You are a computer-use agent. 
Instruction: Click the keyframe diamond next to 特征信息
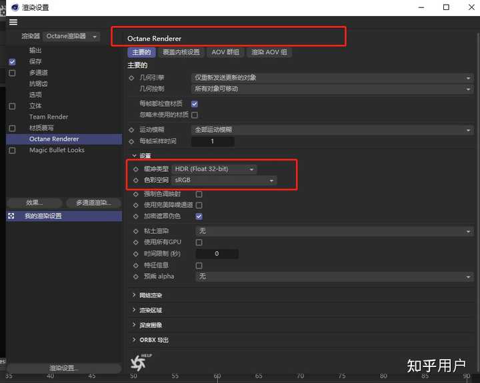click(x=136, y=265)
